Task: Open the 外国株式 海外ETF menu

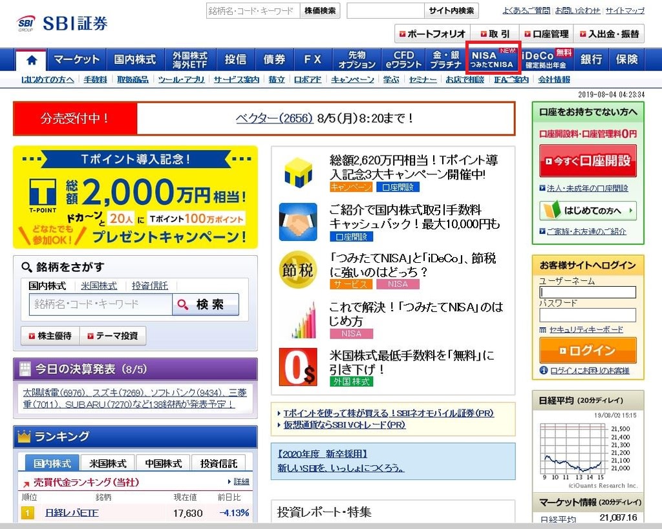Action: [190, 60]
